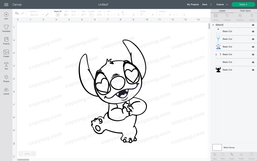Zoom in with plus button
The height and width of the screenshot is (161, 257).
point(33,154)
